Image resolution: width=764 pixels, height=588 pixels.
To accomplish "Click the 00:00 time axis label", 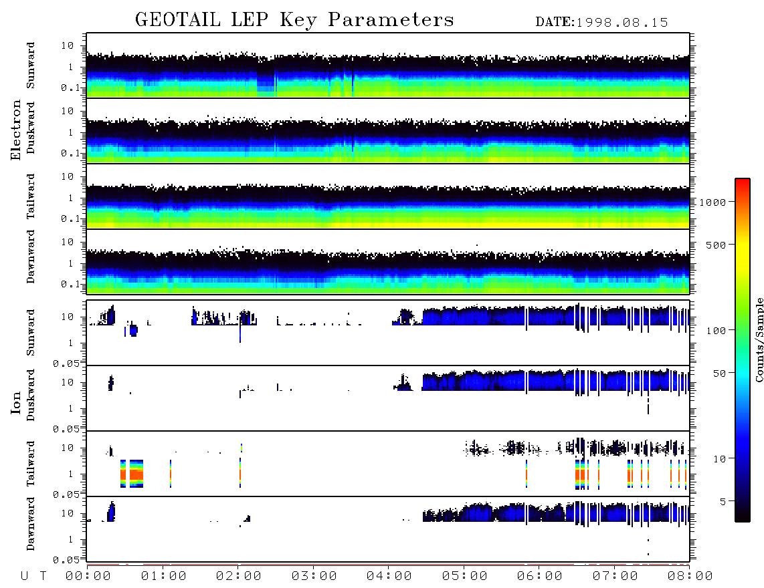I will tap(88, 576).
